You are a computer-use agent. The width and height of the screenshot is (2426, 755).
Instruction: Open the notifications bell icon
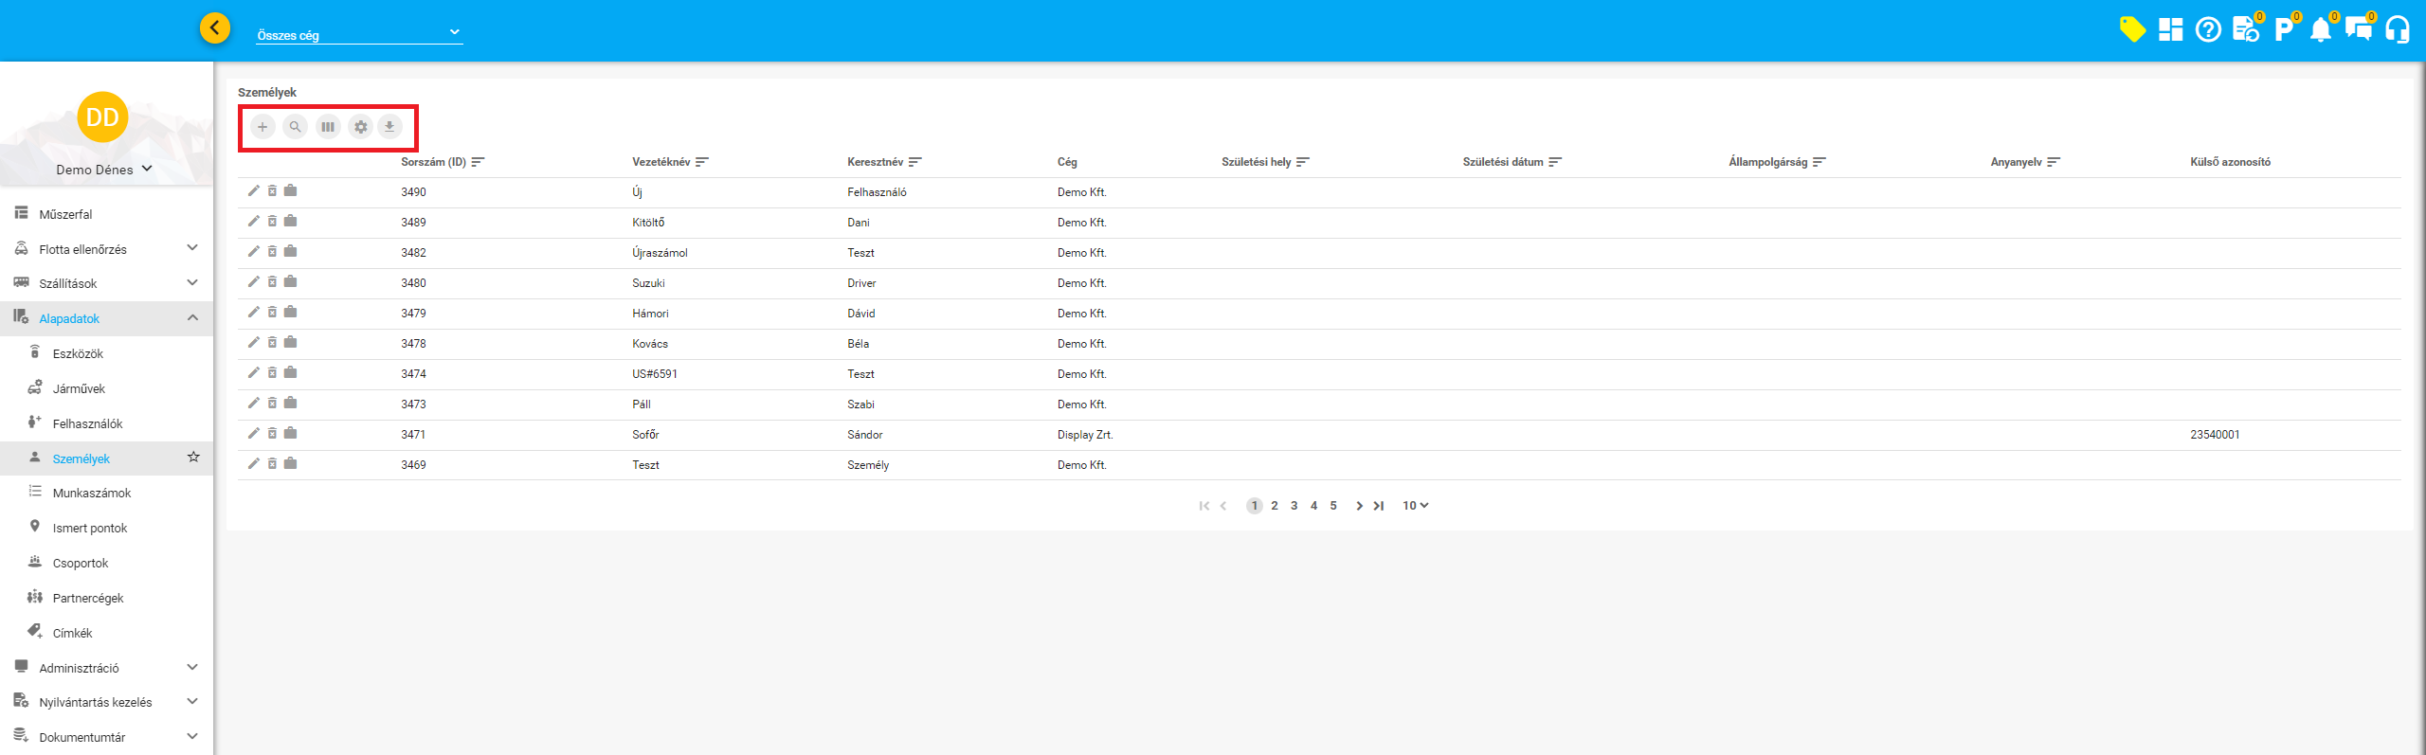(2320, 30)
